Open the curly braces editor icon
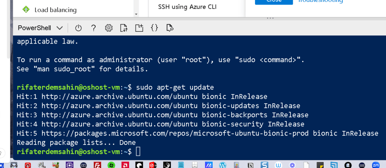This screenshot has height=168, width=386. point(154,28)
